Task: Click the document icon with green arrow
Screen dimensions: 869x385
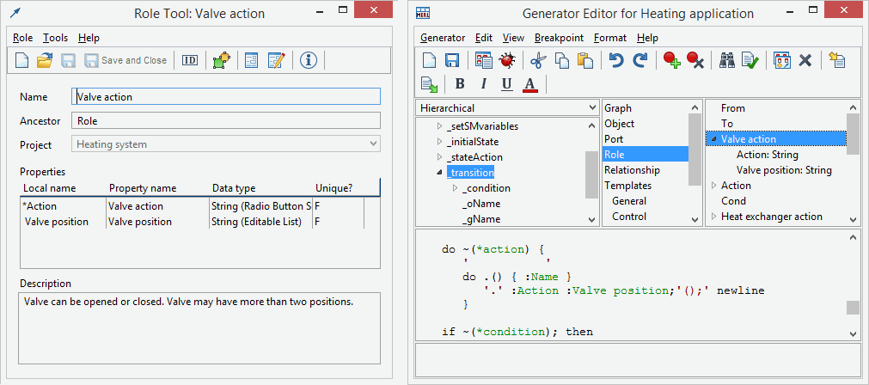Action: click(x=429, y=84)
